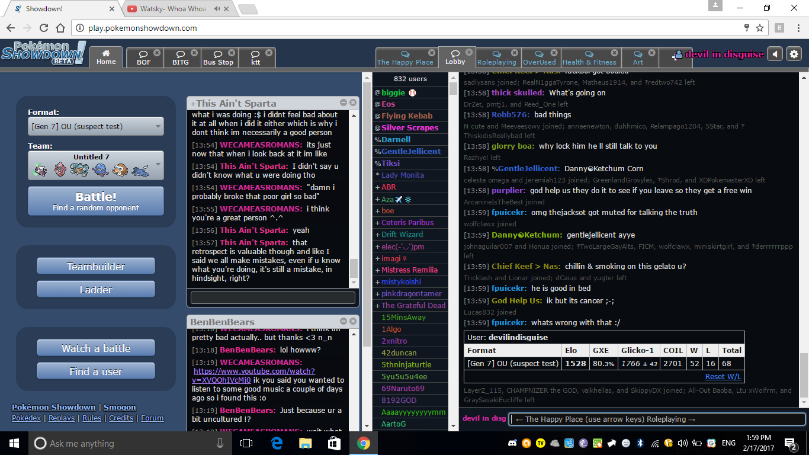Viewport: 809px width, 455px height.
Task: Click the Reset W/L link
Action: pyautogui.click(x=723, y=376)
